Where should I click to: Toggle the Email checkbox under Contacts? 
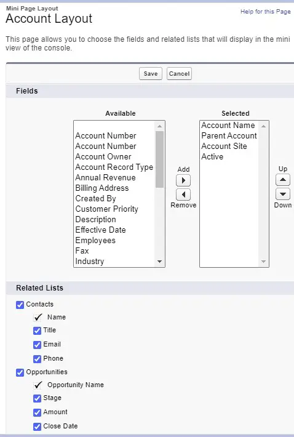(x=37, y=345)
